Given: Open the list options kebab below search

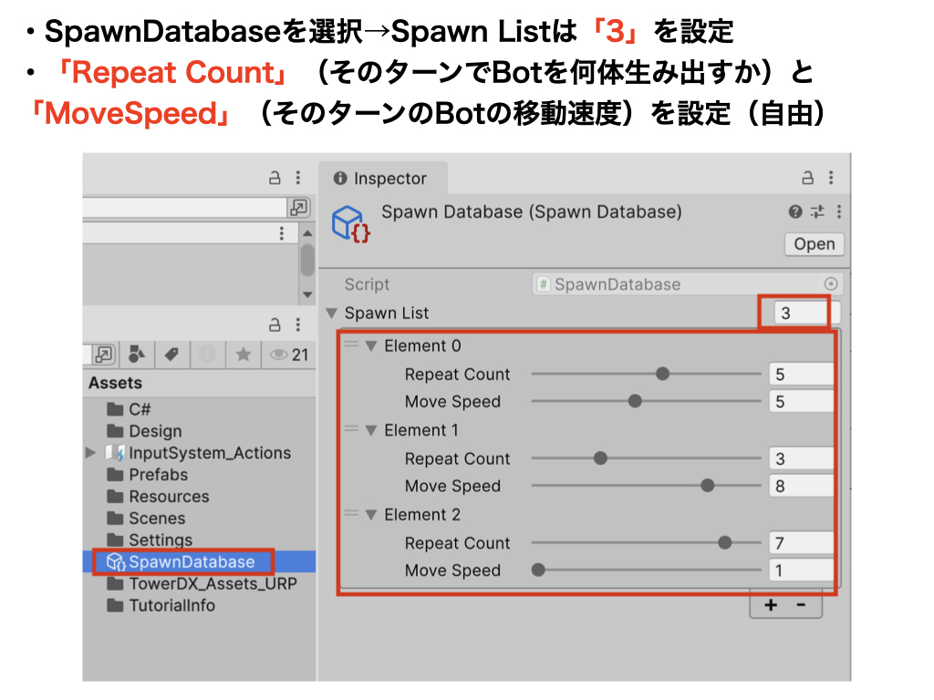Looking at the screenshot, I should tap(282, 233).
